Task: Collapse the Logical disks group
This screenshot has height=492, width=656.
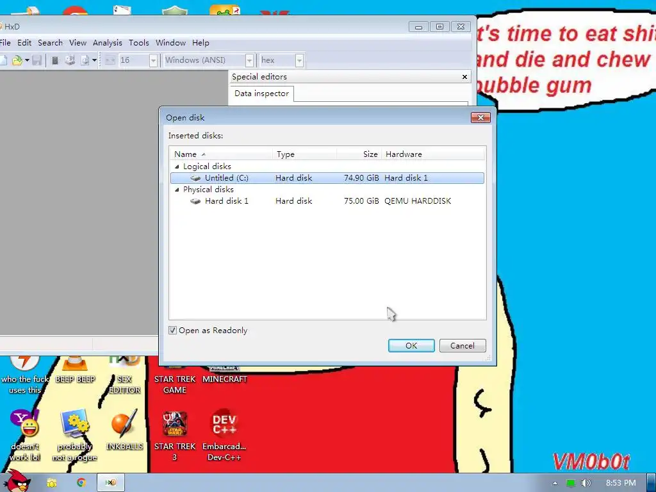Action: point(177,167)
